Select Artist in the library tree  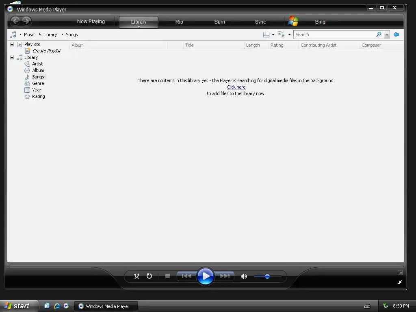tap(37, 64)
